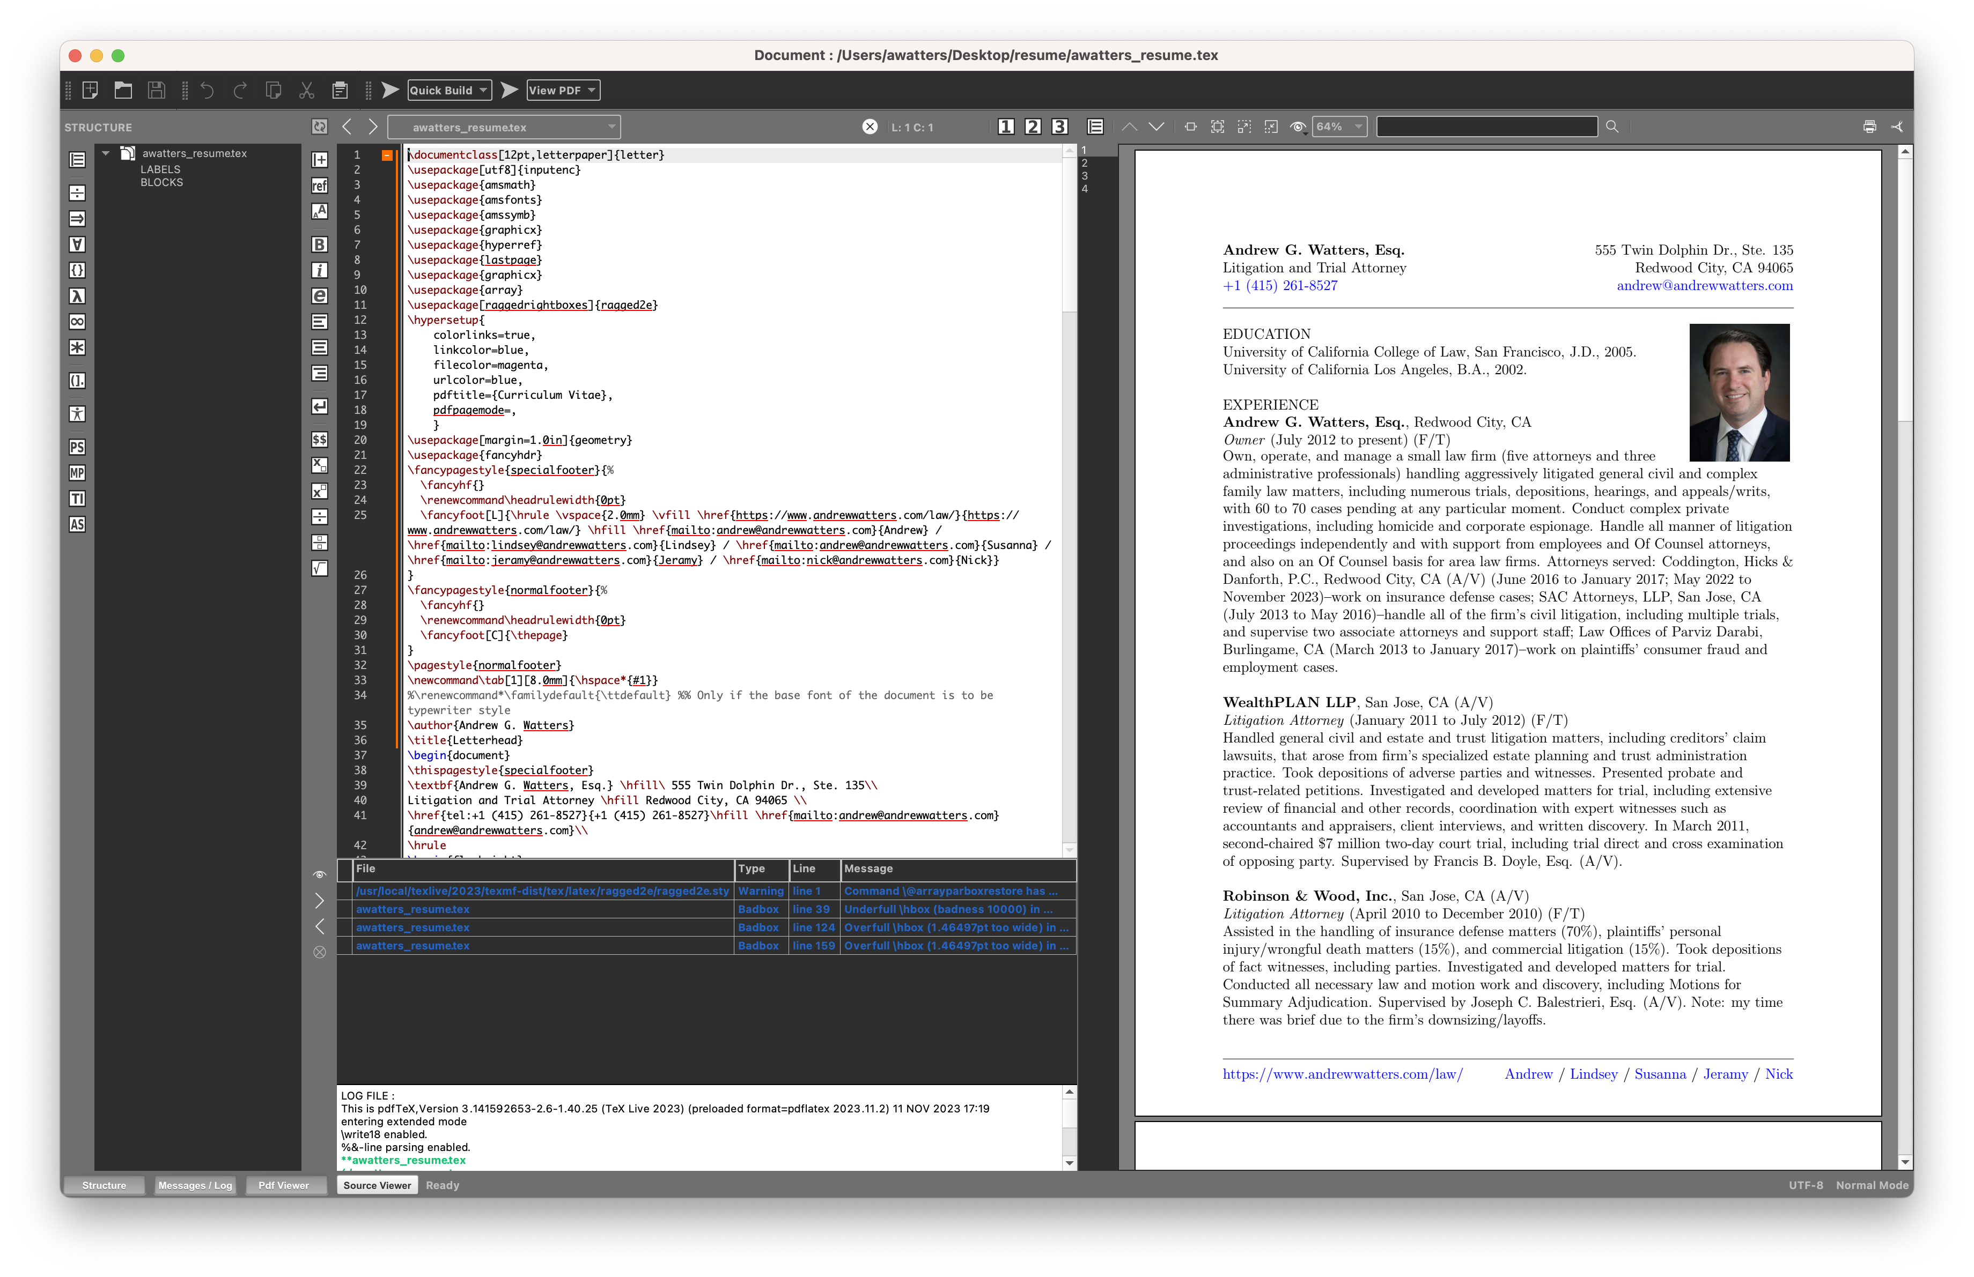Jump to bookmark 1
The height and width of the screenshot is (1277, 1974).
[x=1006, y=127]
